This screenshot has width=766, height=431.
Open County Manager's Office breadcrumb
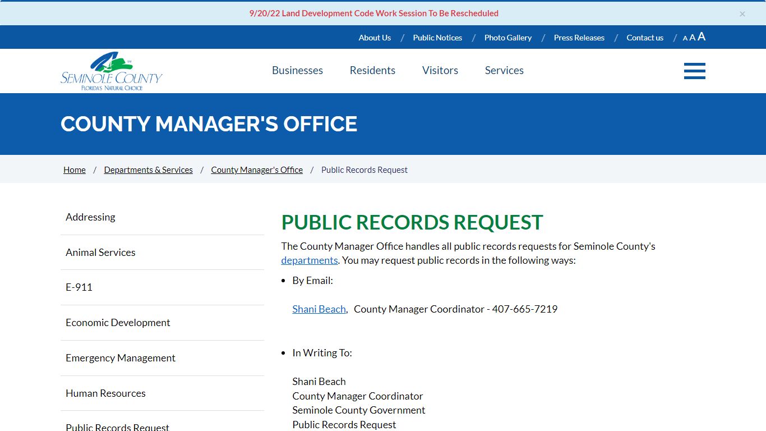click(257, 170)
